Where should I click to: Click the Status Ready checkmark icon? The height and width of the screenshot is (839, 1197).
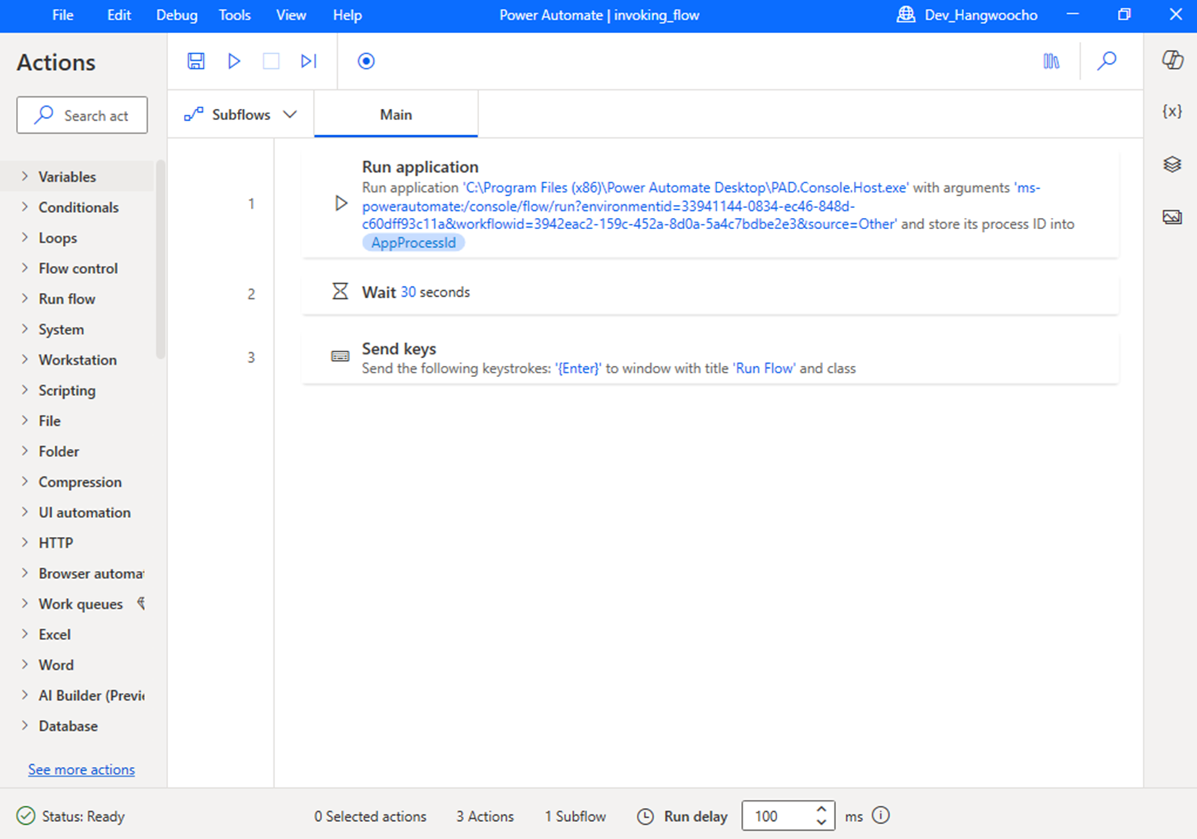pyautogui.click(x=26, y=816)
